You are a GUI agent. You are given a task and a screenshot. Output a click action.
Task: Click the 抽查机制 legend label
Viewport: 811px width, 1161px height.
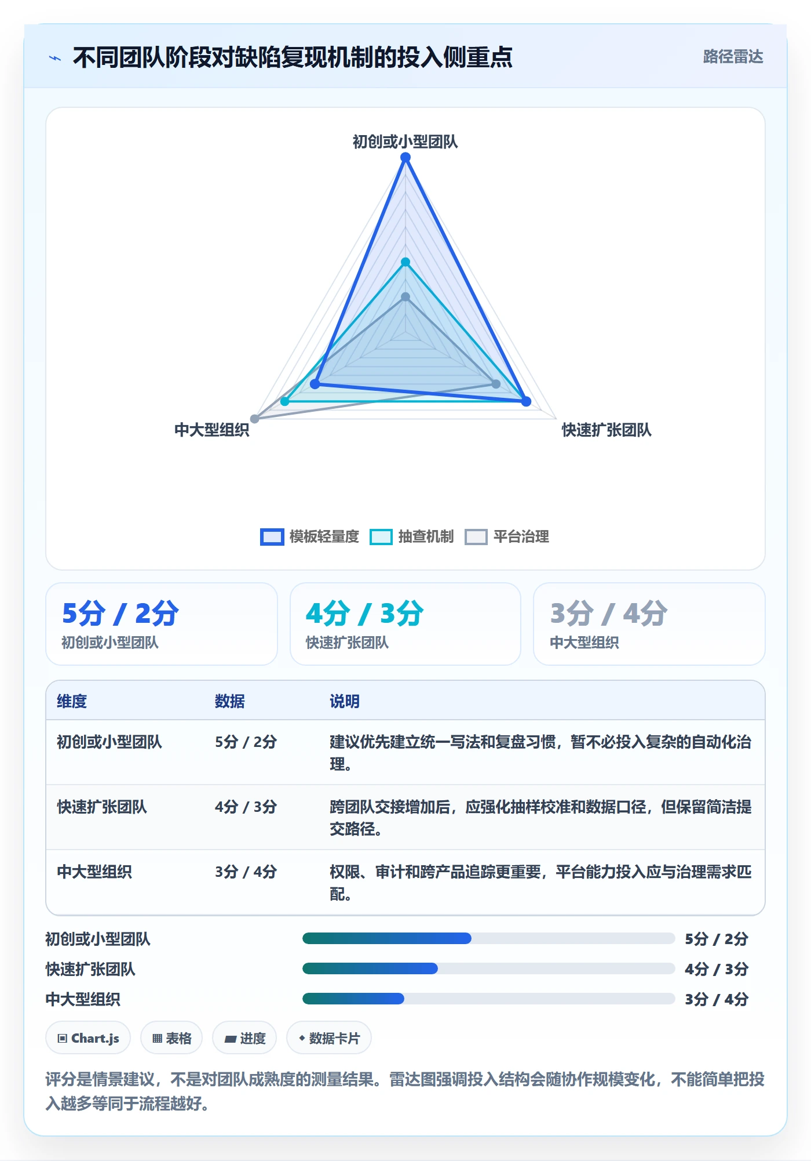pyautogui.click(x=426, y=536)
